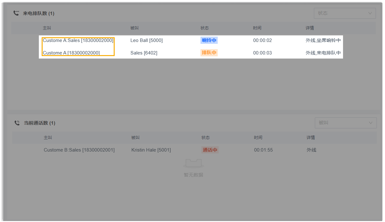The image size is (385, 222).
Task: Click callee queue Sales [6402]
Action: [x=144, y=53]
